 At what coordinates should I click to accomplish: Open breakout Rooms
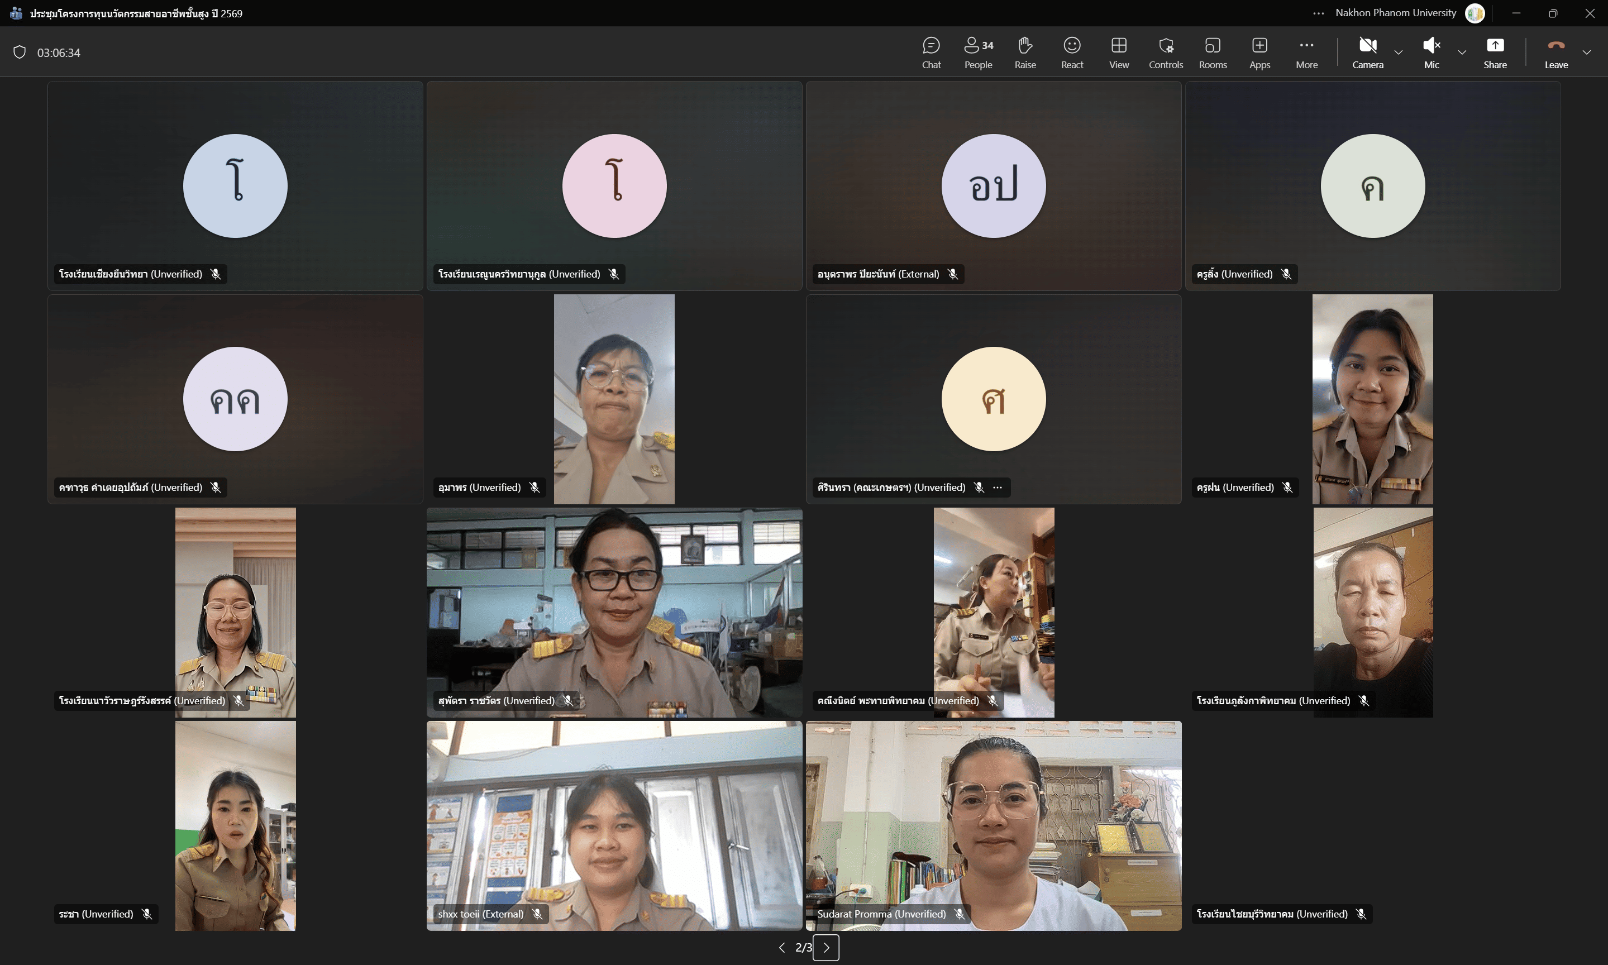1212,52
